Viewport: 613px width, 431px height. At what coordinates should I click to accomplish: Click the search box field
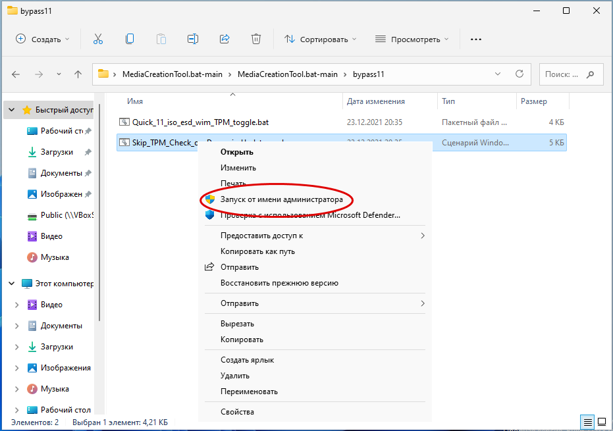point(563,74)
